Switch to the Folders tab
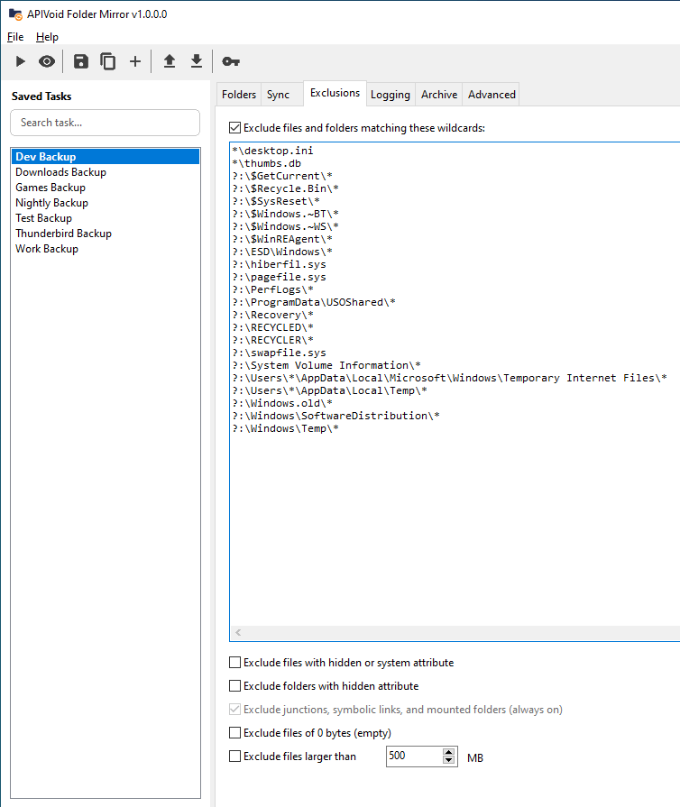680x807 pixels. click(x=239, y=95)
